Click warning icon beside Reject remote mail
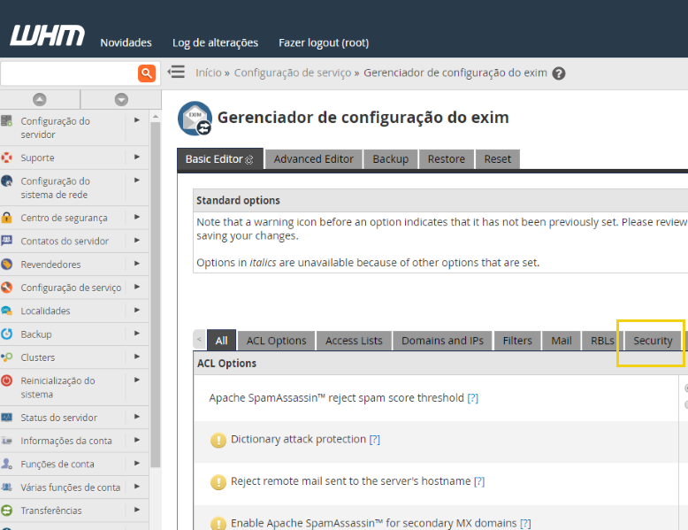The image size is (688, 530). point(218,482)
